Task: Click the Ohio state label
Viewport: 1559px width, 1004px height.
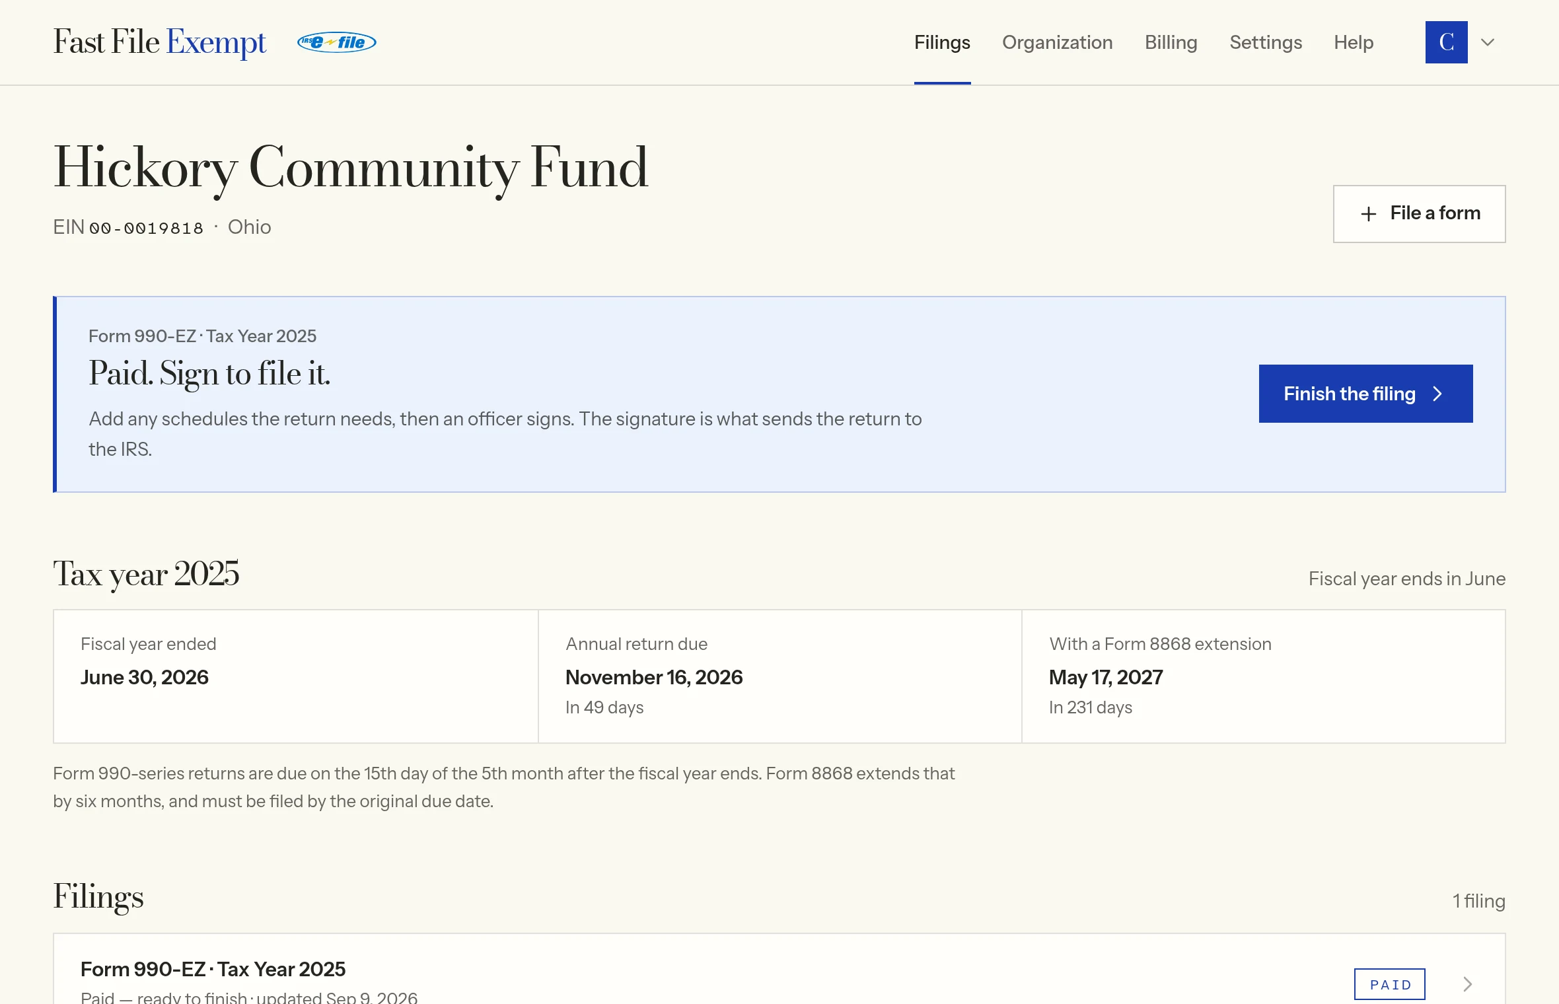Action: (249, 227)
